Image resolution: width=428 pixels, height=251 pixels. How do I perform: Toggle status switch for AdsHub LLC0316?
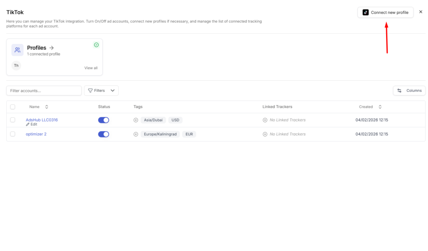pos(104,120)
